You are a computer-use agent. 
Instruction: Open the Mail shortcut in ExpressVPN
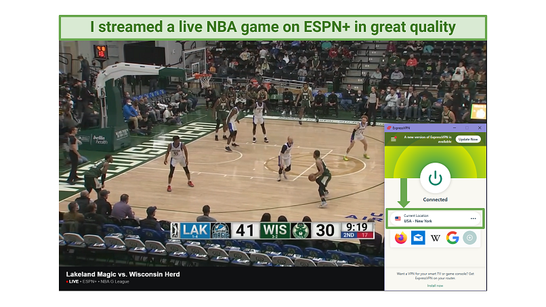[x=418, y=238]
